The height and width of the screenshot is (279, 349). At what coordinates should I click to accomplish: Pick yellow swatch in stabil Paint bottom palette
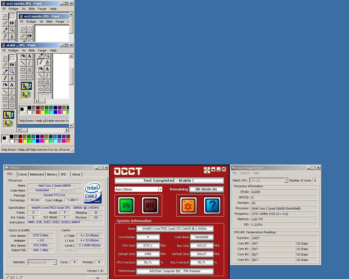point(25,141)
